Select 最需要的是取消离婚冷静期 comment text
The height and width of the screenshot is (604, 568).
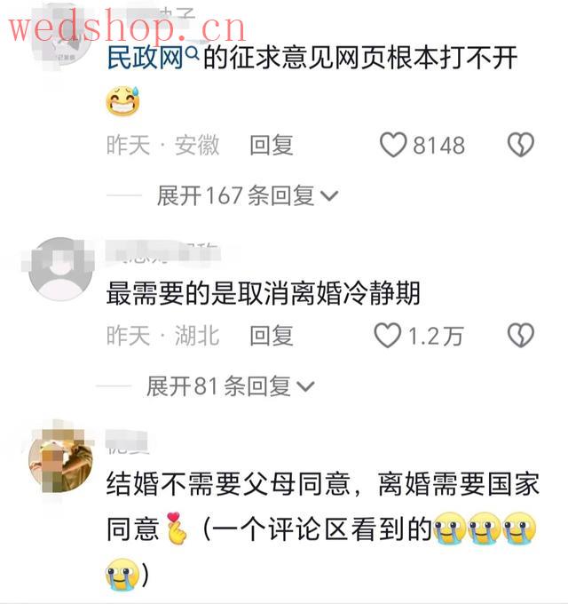pyautogui.click(x=263, y=293)
